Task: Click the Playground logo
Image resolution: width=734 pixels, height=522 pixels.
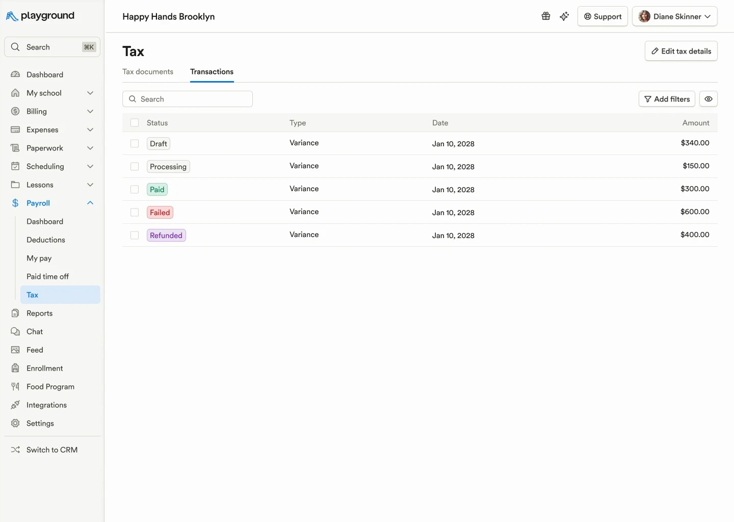Action: point(40,16)
